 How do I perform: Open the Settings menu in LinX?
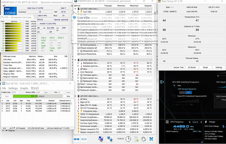tap(13, 88)
